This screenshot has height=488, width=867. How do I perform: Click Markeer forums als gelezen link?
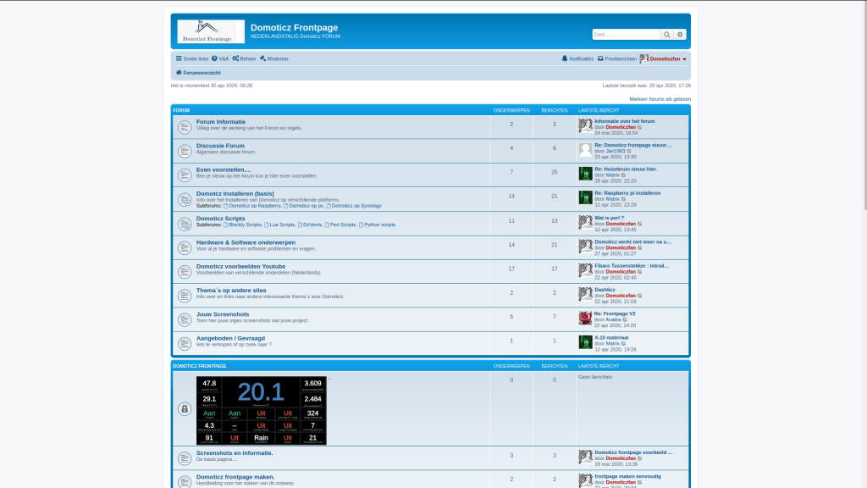pos(660,99)
